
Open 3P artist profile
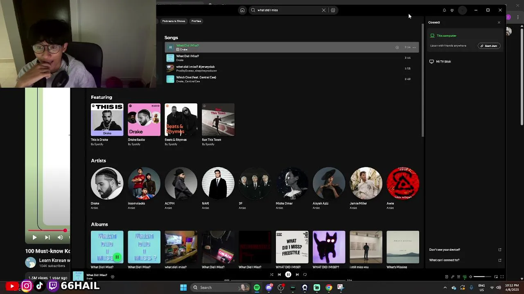pos(255,183)
